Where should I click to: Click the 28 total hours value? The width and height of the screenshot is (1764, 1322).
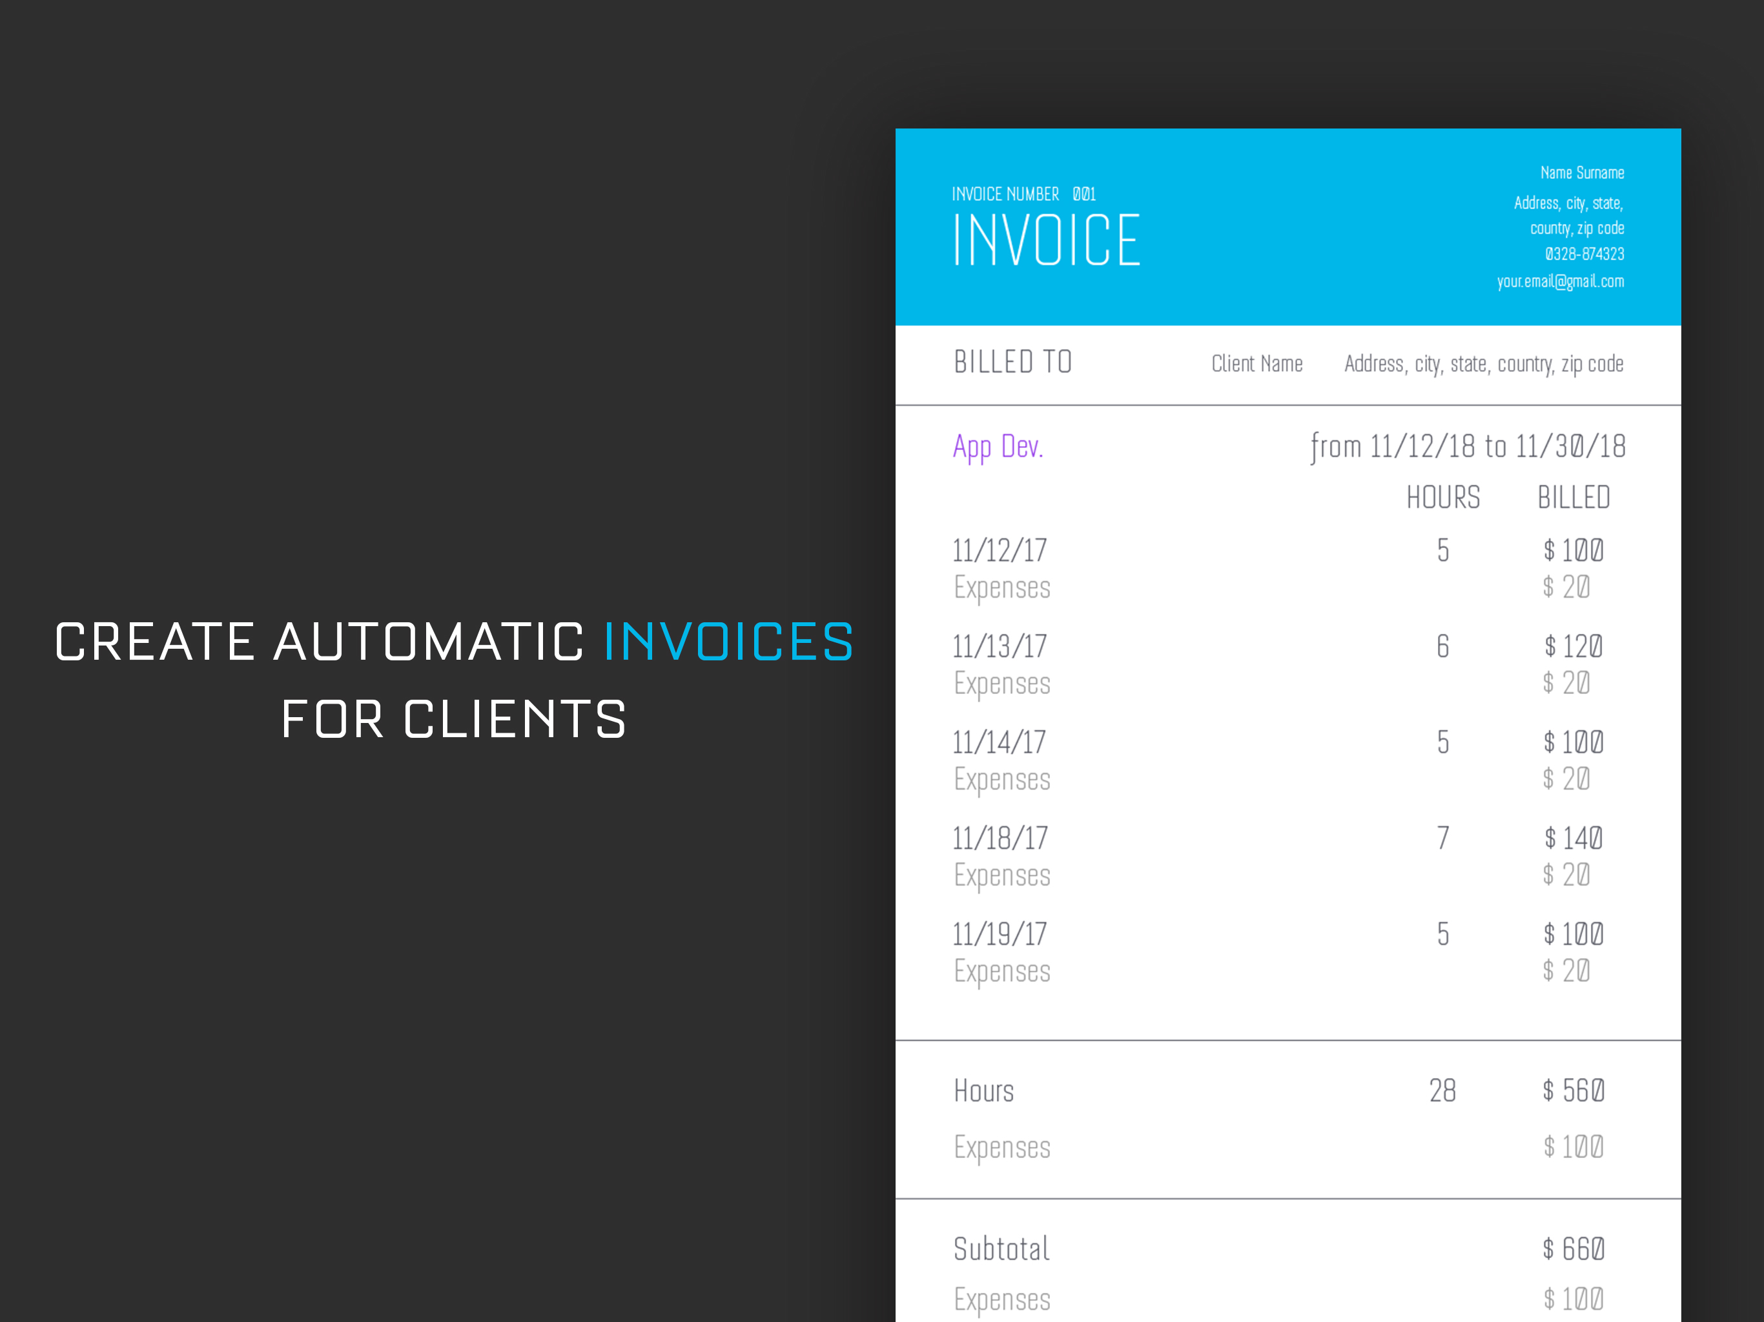coord(1442,1090)
